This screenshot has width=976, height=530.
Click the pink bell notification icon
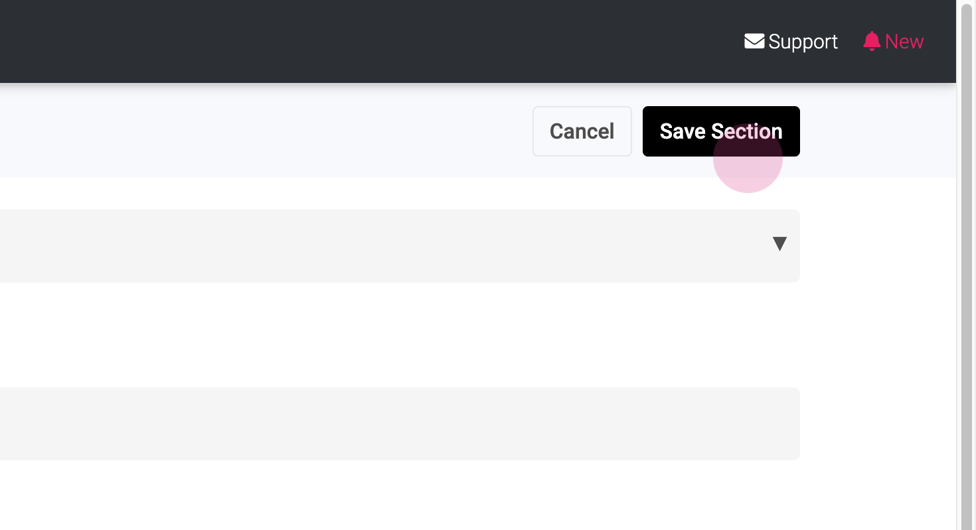point(872,41)
